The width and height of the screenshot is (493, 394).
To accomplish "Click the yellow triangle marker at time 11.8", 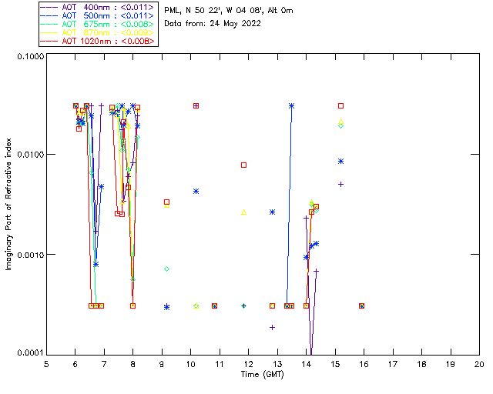I will pos(243,212).
